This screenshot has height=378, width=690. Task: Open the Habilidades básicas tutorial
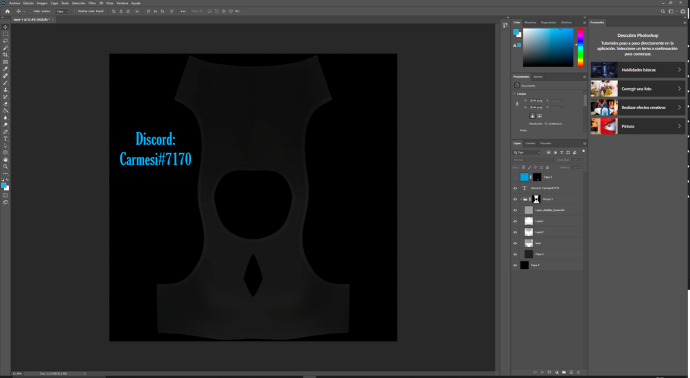(638, 70)
